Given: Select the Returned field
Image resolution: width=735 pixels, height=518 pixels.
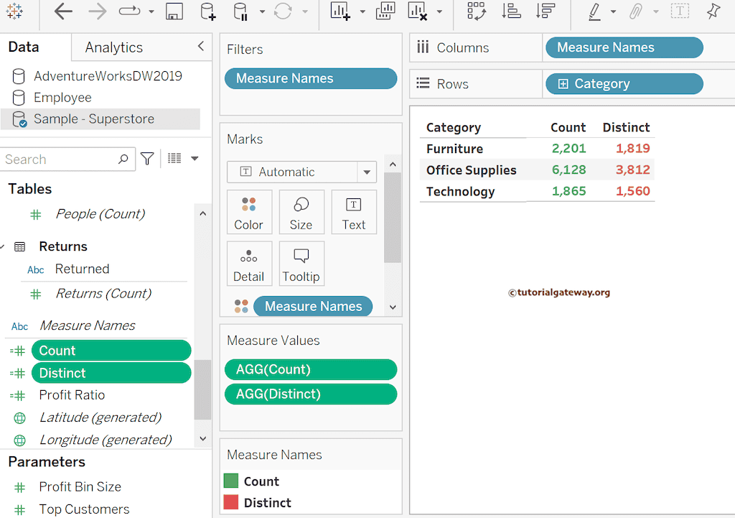Looking at the screenshot, I should tap(82, 269).
